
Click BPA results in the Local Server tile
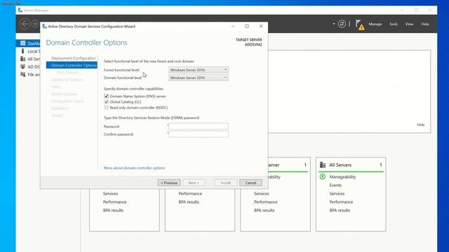[x=264, y=210]
